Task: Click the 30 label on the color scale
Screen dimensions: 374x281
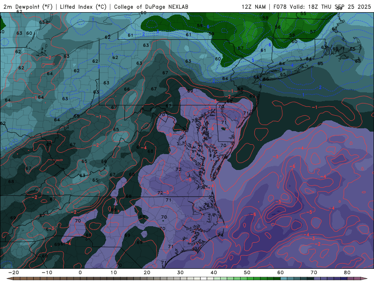Action: click(180, 273)
